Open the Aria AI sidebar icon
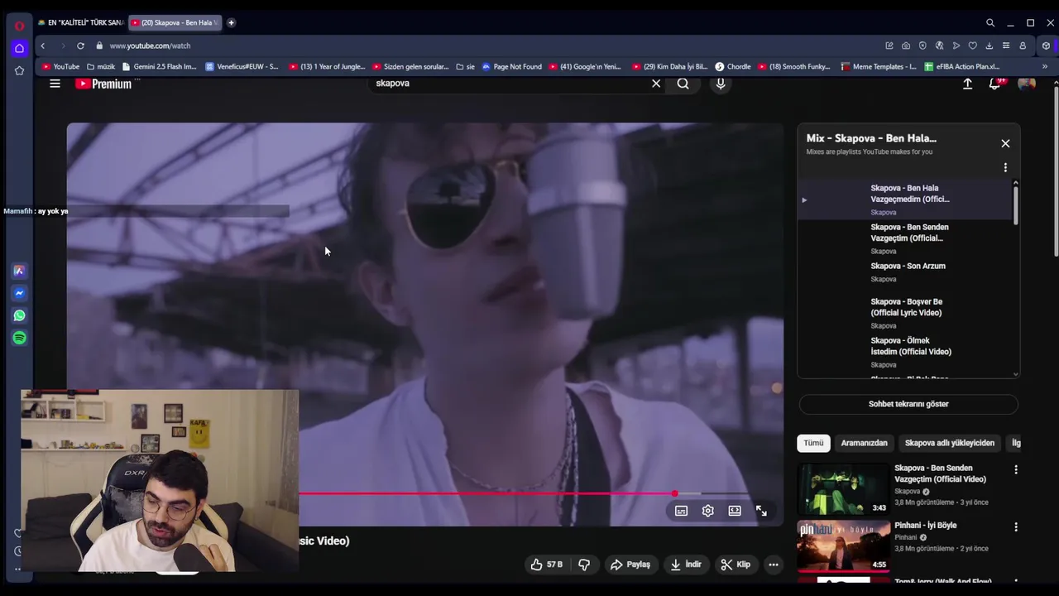The image size is (1059, 596). tap(19, 271)
